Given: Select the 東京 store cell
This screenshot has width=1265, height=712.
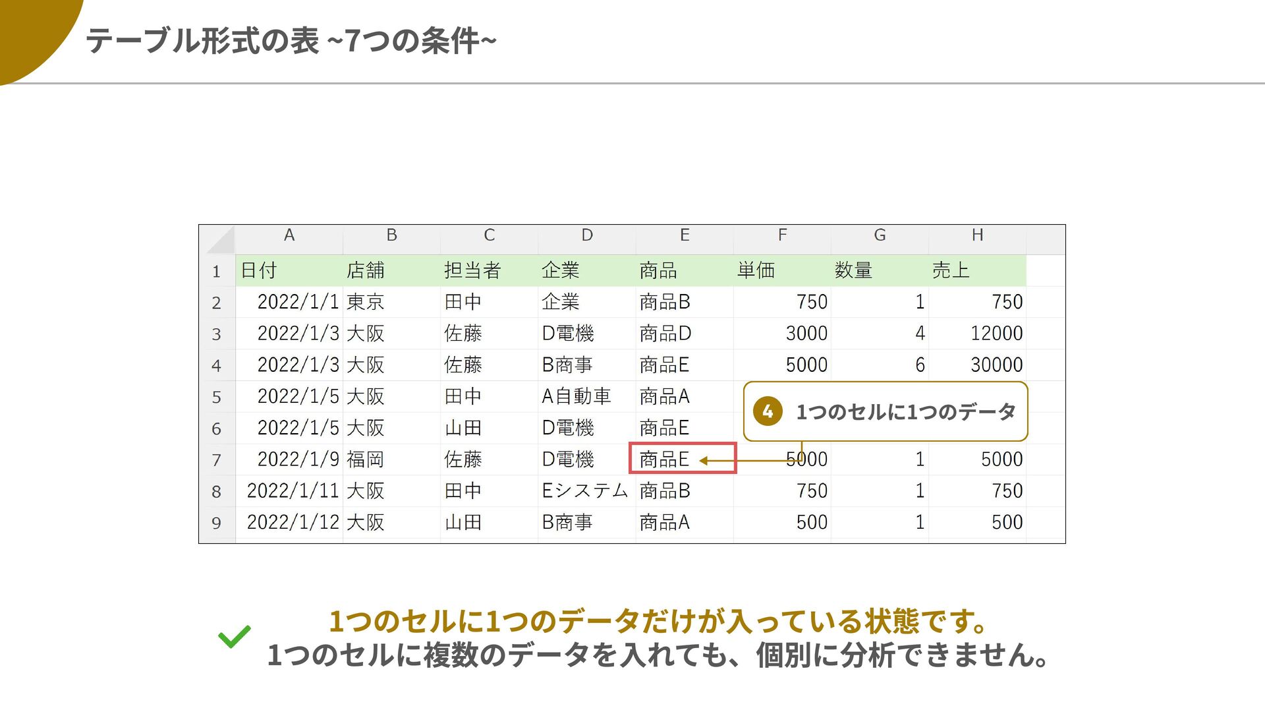Looking at the screenshot, I should pos(391,302).
